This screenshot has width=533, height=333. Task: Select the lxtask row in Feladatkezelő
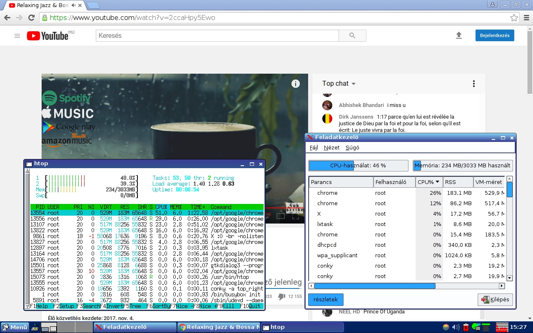(x=407, y=224)
